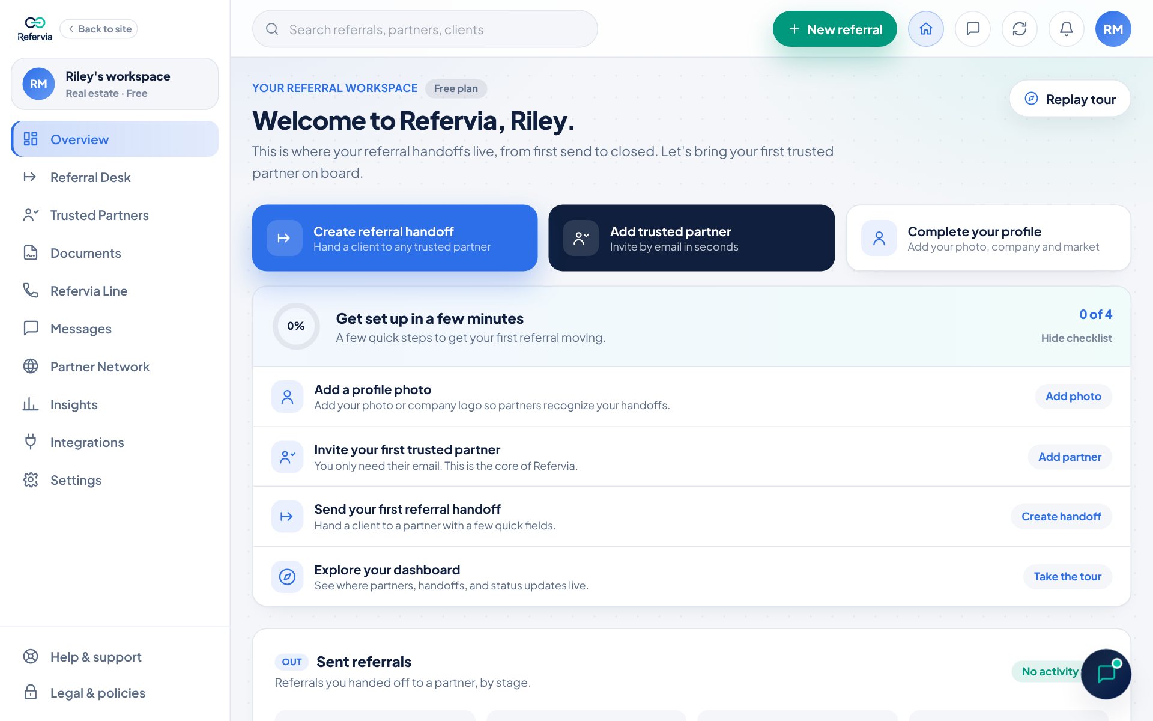Open messages via top bar chat icon
Image resolution: width=1153 pixels, height=721 pixels.
(x=972, y=29)
